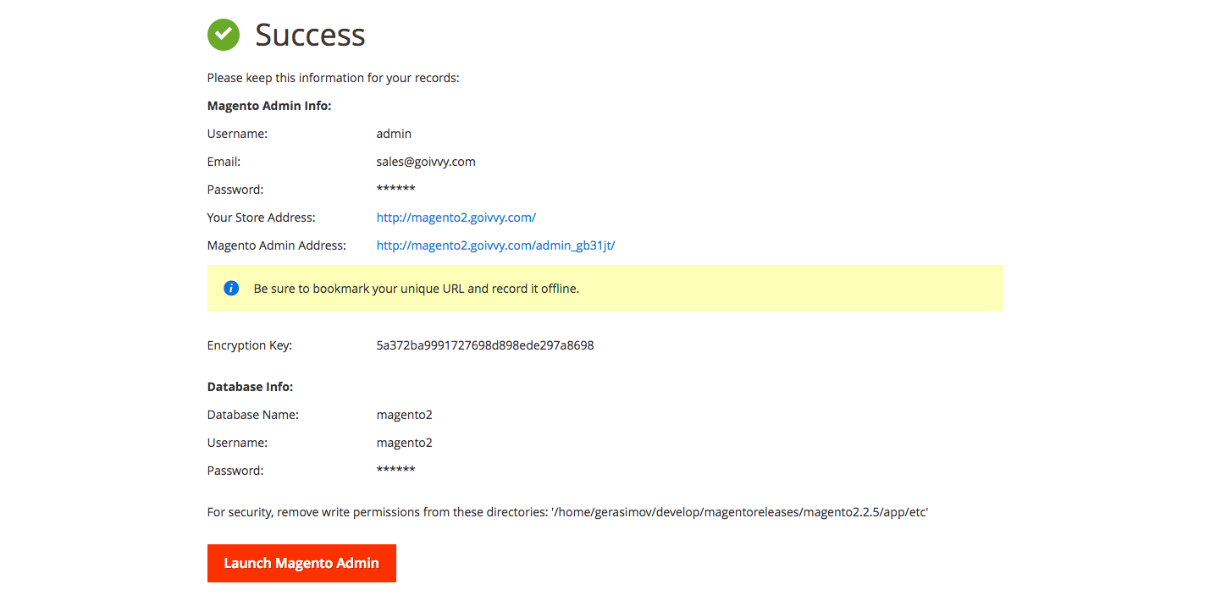Click the sales@goivvy.com email value
The width and height of the screenshot is (1210, 601).
click(x=425, y=162)
